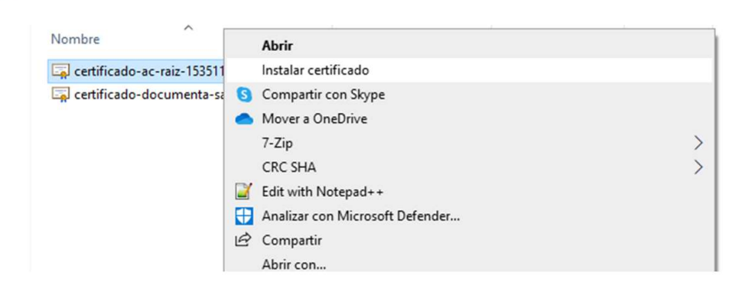Viewport: 741px width, 307px height.
Task: Choose Mover a OneDrive text entry
Action: 315,119
